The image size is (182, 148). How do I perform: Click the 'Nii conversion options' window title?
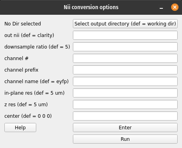[91, 7]
